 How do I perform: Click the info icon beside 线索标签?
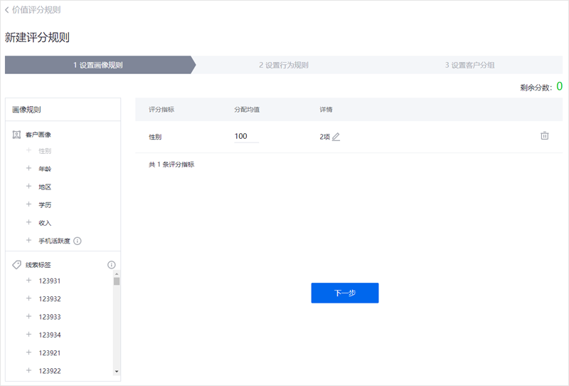[x=112, y=265]
